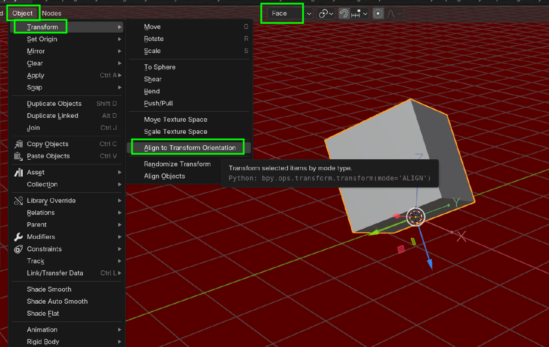Expand the Mirror submenu
The image size is (549, 347).
click(x=67, y=51)
